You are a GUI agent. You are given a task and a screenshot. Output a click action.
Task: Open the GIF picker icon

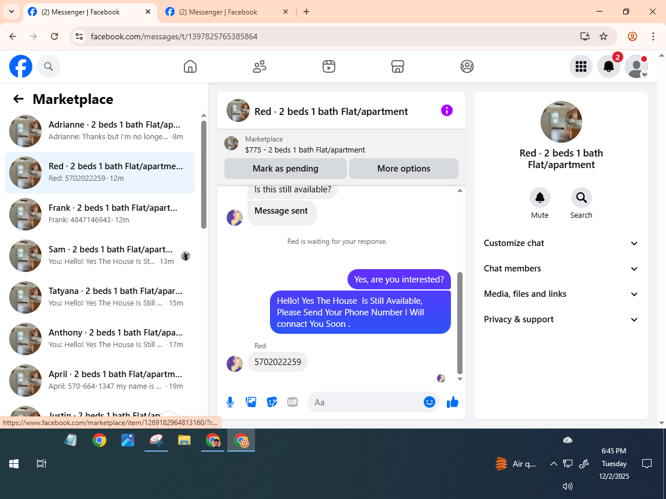click(293, 402)
